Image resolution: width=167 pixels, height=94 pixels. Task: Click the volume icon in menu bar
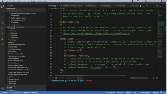[x=140, y=1]
